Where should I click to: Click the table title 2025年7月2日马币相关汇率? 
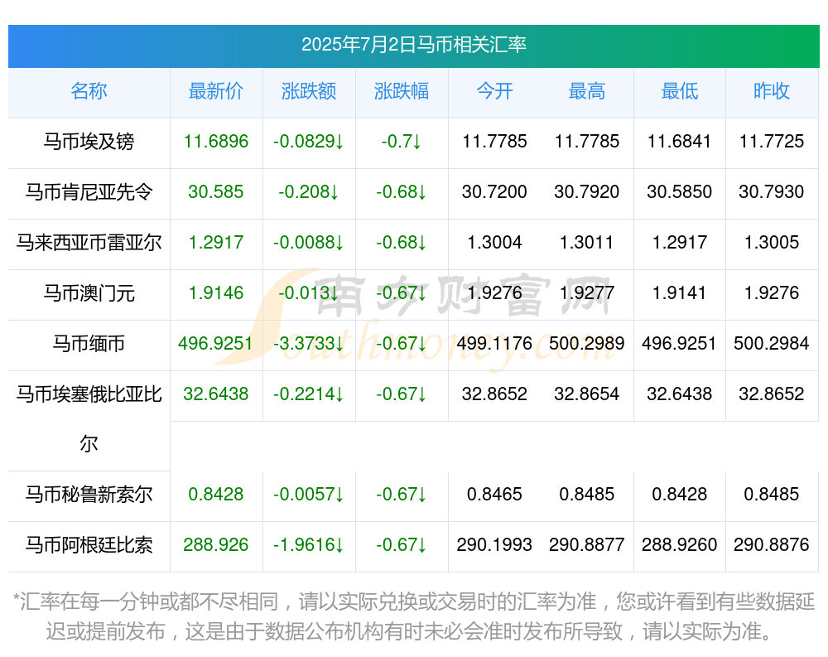[413, 45]
